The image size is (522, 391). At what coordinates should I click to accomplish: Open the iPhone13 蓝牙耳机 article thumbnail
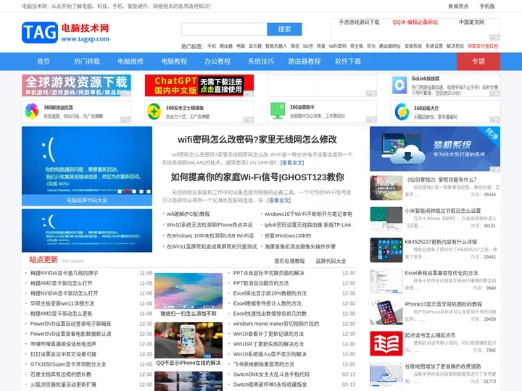(x=386, y=312)
